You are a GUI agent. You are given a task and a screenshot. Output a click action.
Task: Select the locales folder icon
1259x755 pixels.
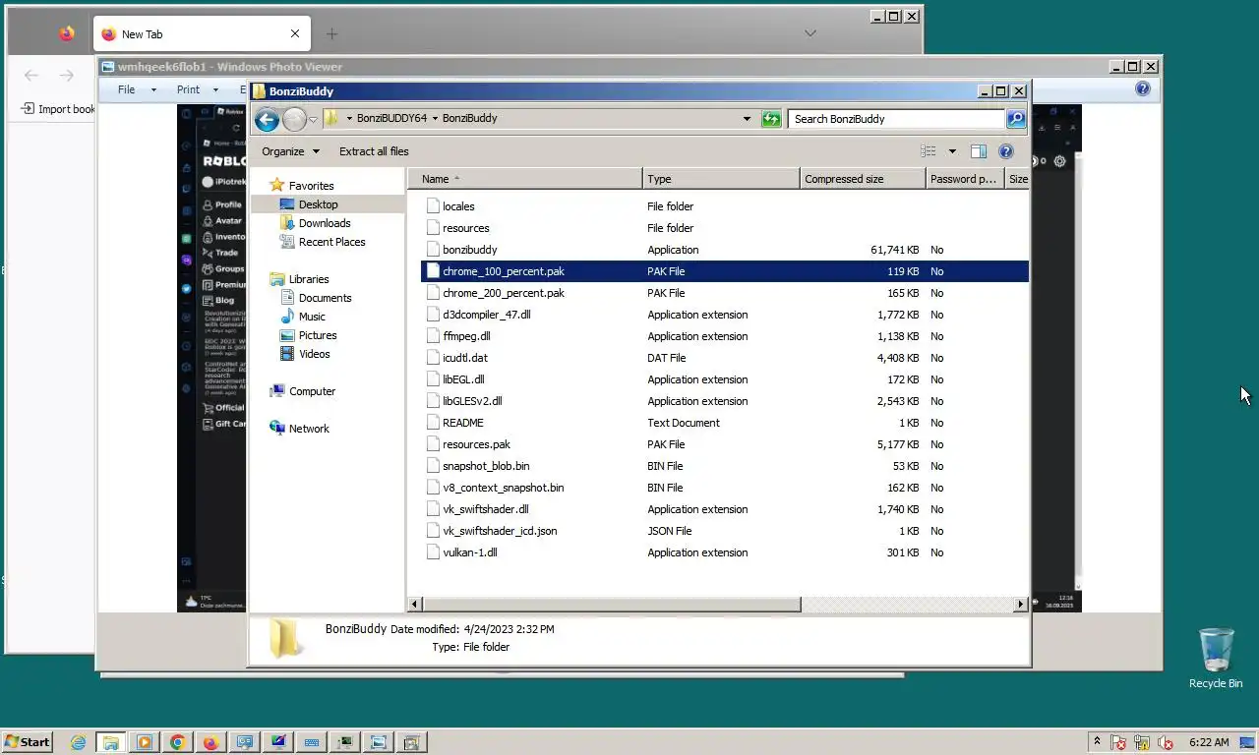[x=433, y=206]
